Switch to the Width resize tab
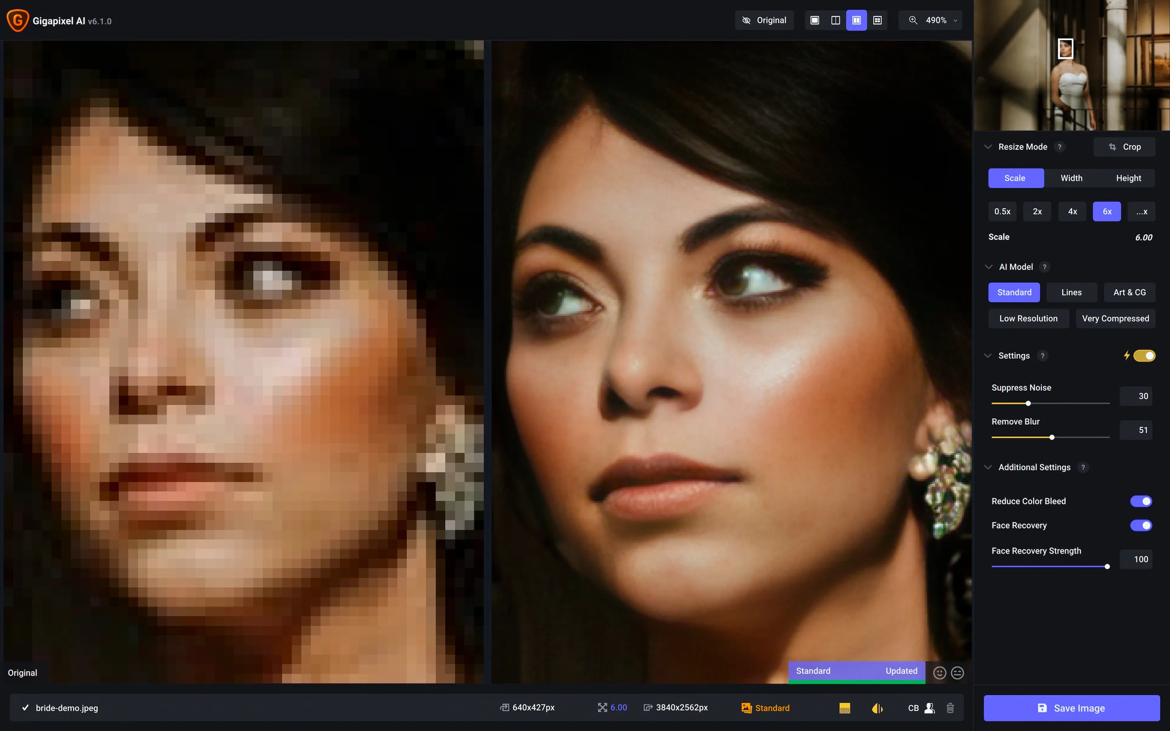 (1071, 178)
